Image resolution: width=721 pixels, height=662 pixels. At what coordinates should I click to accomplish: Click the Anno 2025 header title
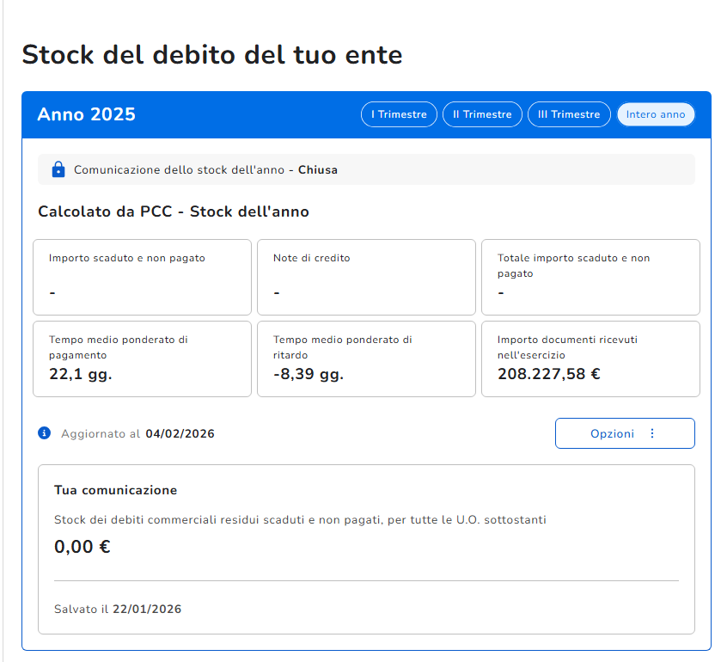(87, 114)
